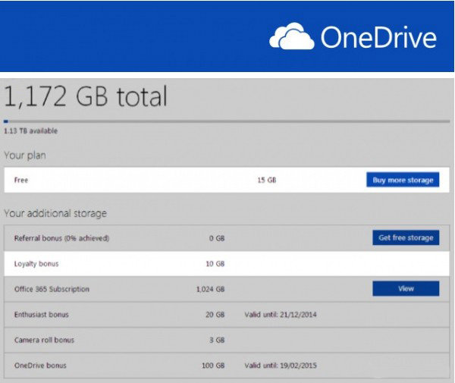Select the Office 365 Subscription label
This screenshot has width=455, height=383.
tap(52, 289)
